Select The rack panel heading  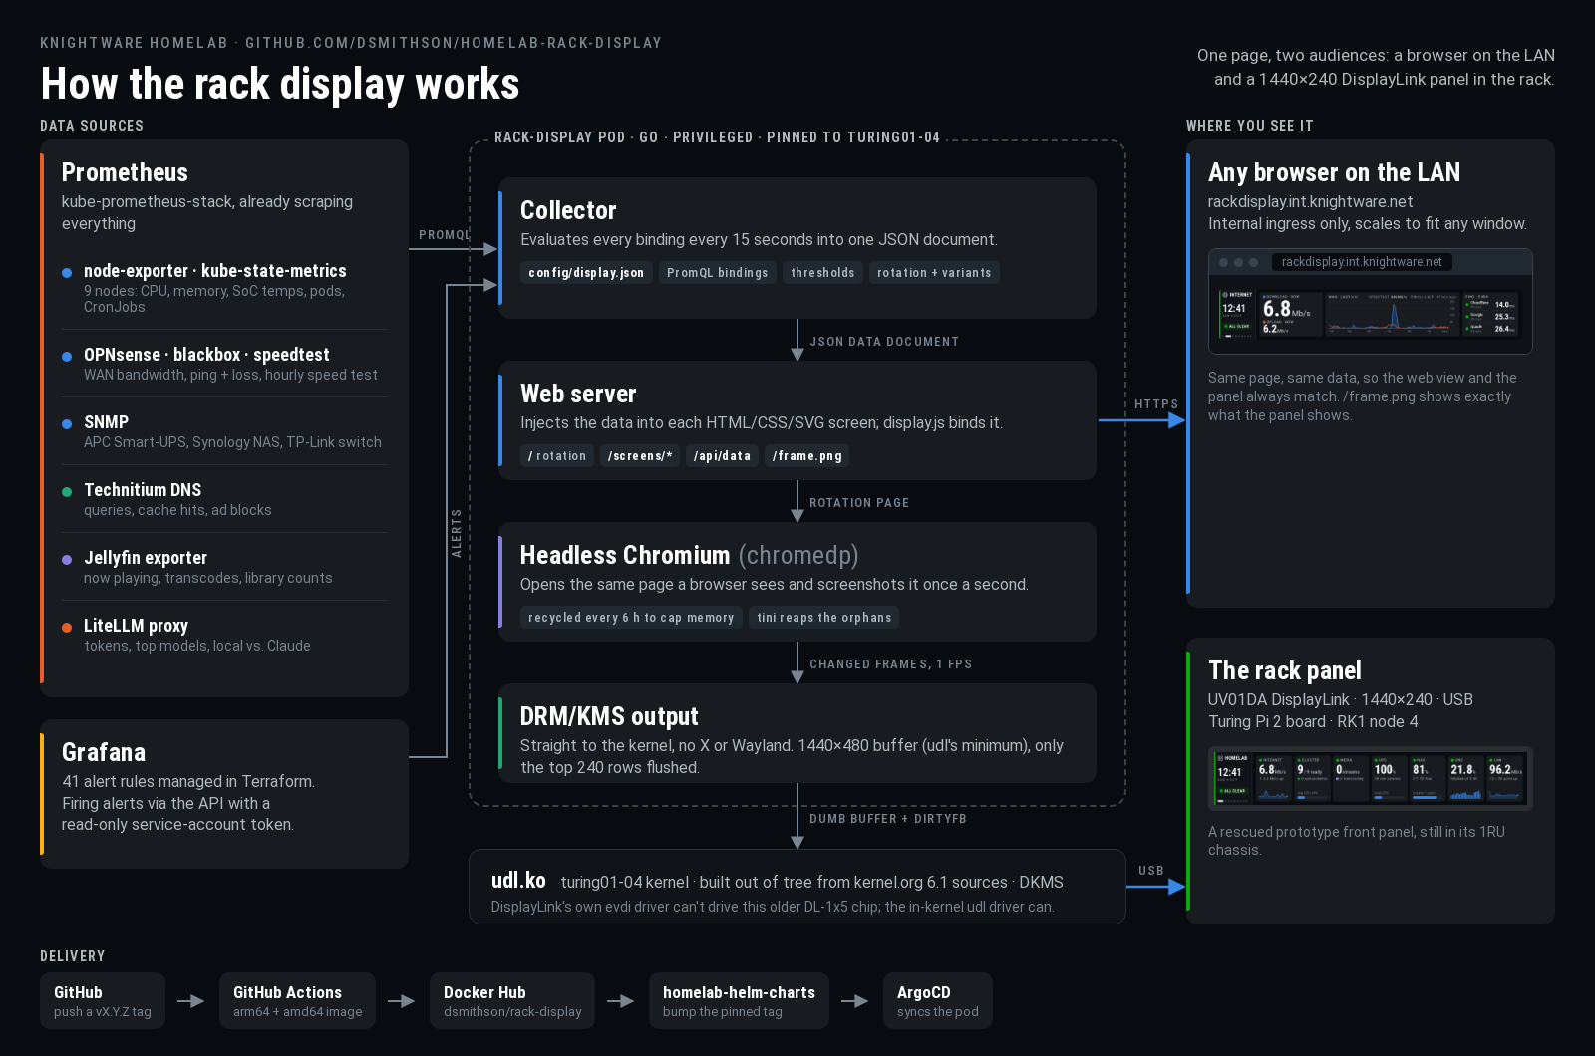[x=1285, y=670]
